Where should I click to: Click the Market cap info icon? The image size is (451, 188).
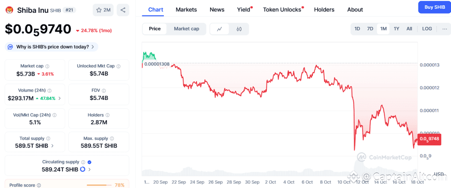pyautogui.click(x=48, y=66)
